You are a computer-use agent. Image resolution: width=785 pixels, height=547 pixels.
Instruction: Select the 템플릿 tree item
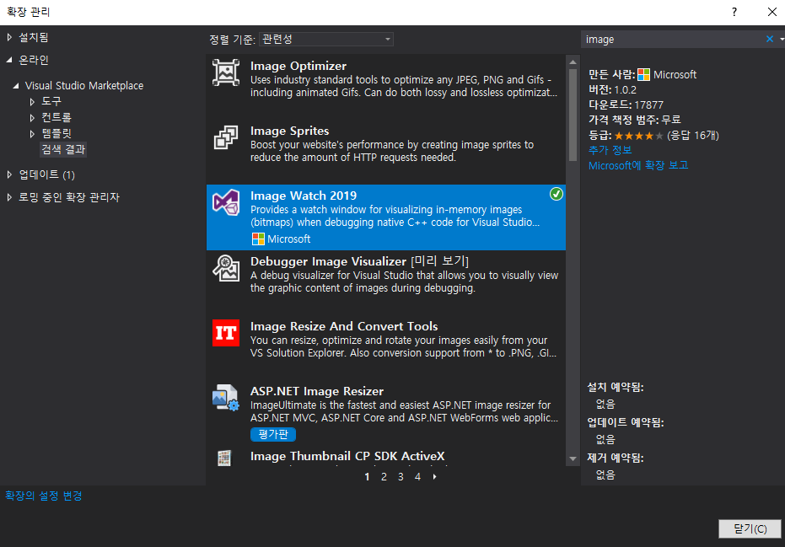[56, 133]
